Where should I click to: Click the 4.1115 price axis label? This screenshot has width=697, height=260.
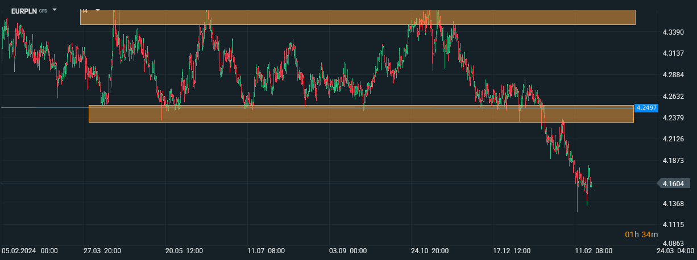(673, 225)
